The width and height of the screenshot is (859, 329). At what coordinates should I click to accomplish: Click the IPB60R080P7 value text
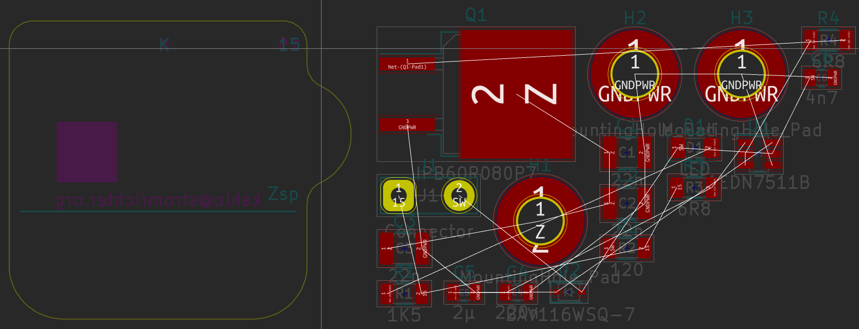pyautogui.click(x=478, y=174)
